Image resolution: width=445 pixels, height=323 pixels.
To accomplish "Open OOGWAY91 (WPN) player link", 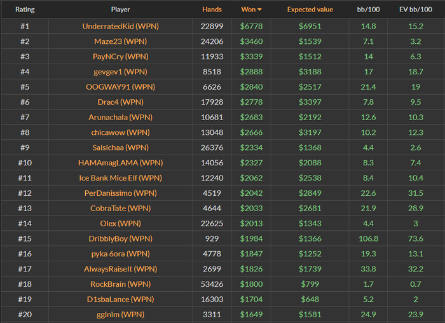I will point(120,87).
